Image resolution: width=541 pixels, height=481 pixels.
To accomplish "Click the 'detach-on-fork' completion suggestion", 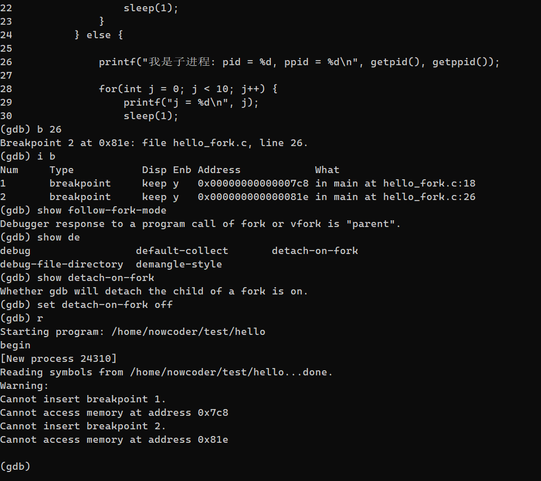I will (x=315, y=251).
